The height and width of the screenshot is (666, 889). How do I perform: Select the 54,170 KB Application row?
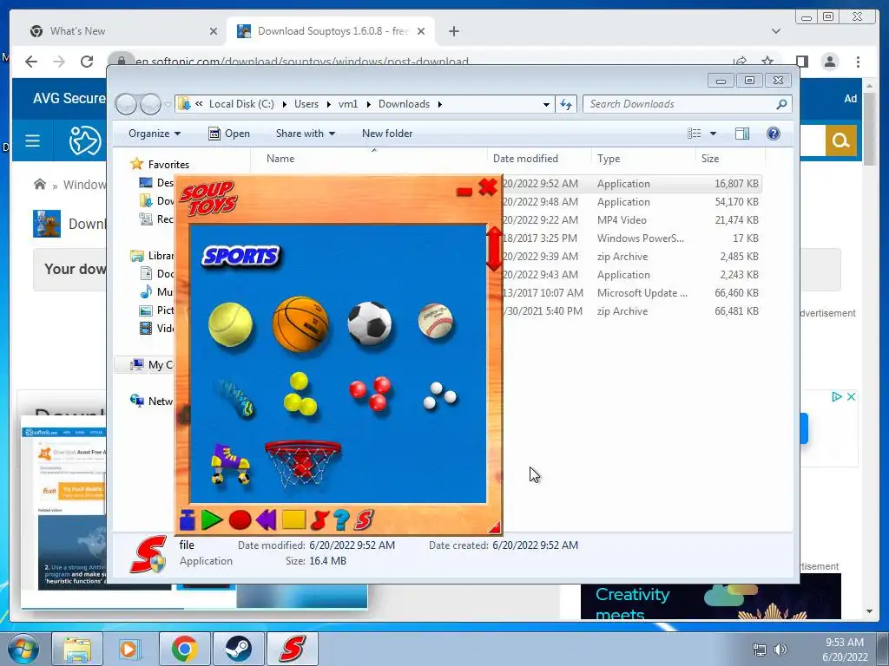(630, 201)
